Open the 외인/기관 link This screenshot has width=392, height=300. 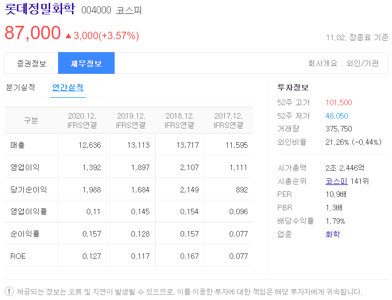363,63
